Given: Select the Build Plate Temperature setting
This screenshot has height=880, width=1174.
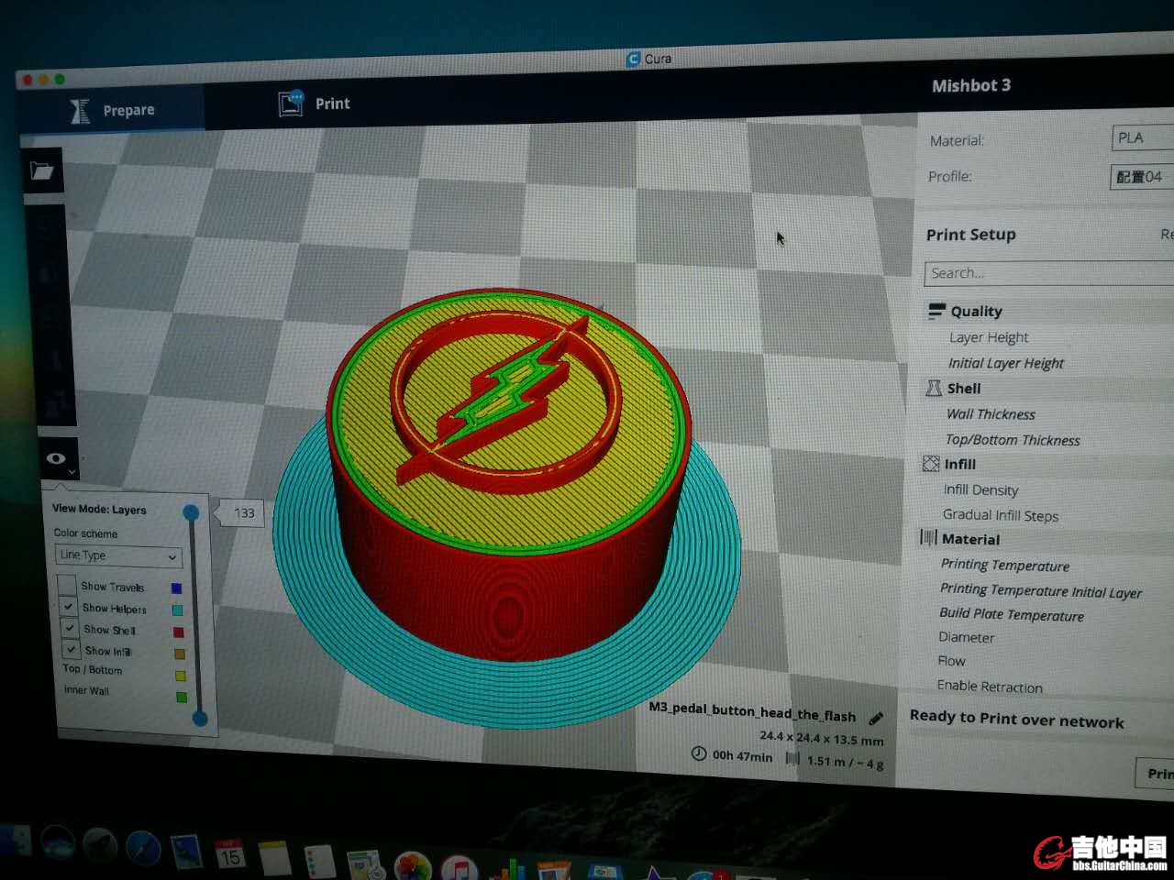Looking at the screenshot, I should pos(1011,614).
